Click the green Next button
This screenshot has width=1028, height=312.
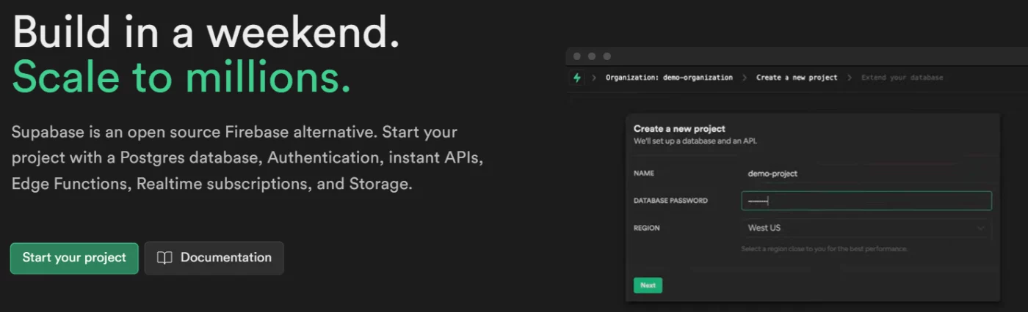(648, 286)
